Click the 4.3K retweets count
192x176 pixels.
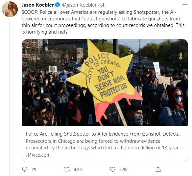click(x=78, y=170)
